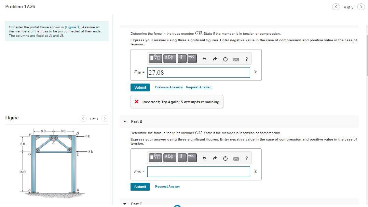The height and width of the screenshot is (207, 368).
Task: Show previous figure arrow
Action: [83, 118]
